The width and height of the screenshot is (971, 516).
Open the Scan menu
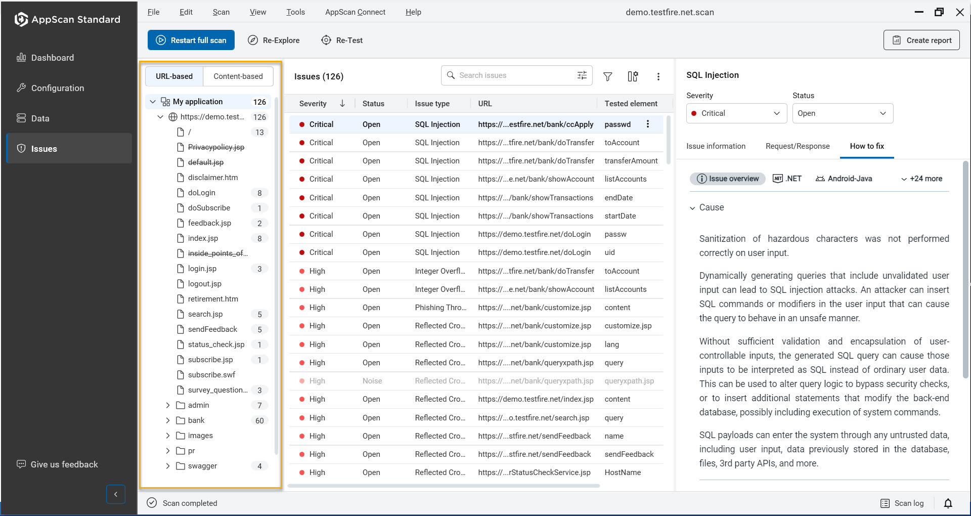point(220,12)
